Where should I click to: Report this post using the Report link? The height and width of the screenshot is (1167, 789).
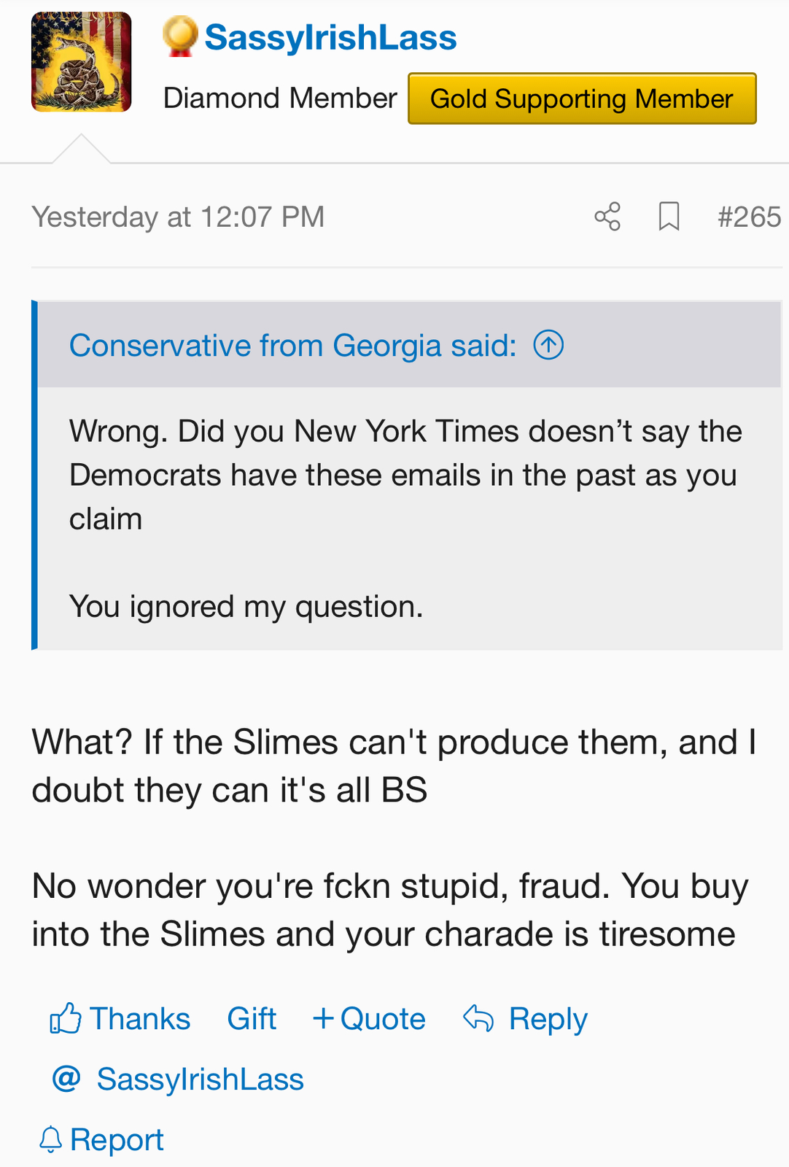coord(117,1139)
